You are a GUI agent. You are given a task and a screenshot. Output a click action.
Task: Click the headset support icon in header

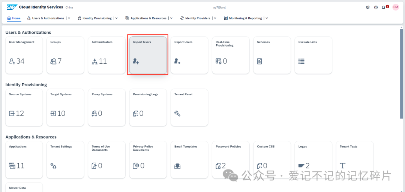tap(368, 7)
